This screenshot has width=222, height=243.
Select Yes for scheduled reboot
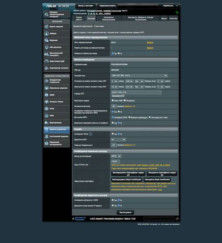coord(113,123)
